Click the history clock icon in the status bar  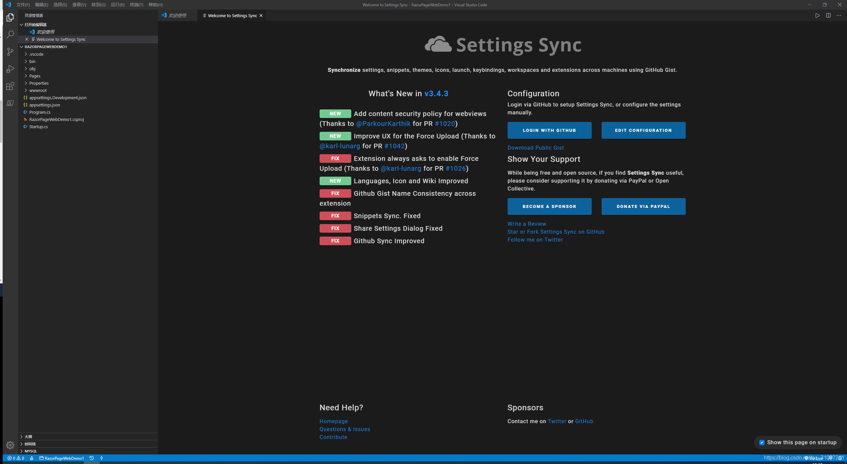(92, 458)
